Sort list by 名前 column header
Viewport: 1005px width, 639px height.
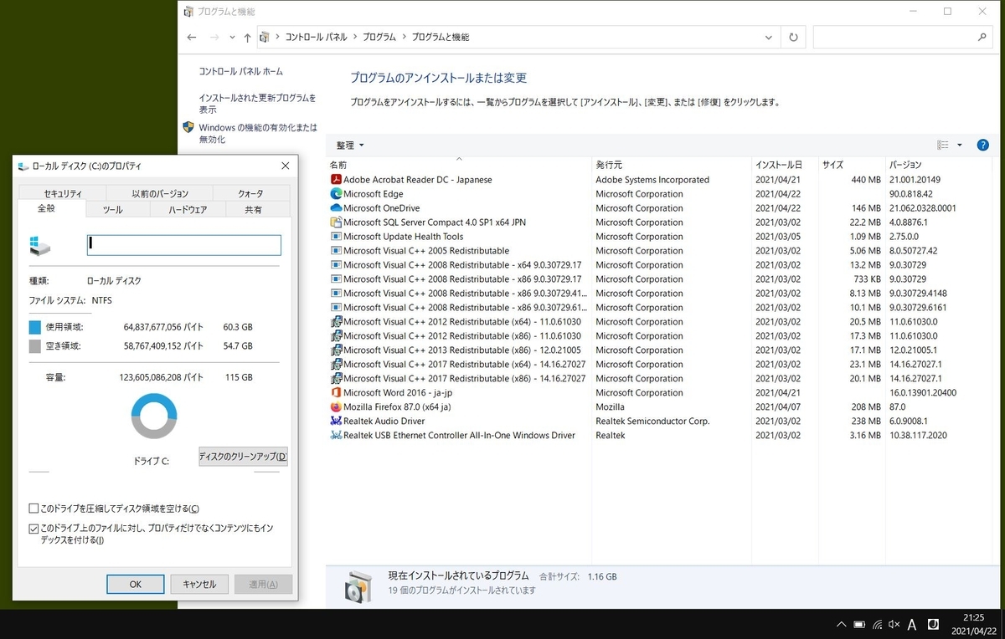click(x=459, y=165)
